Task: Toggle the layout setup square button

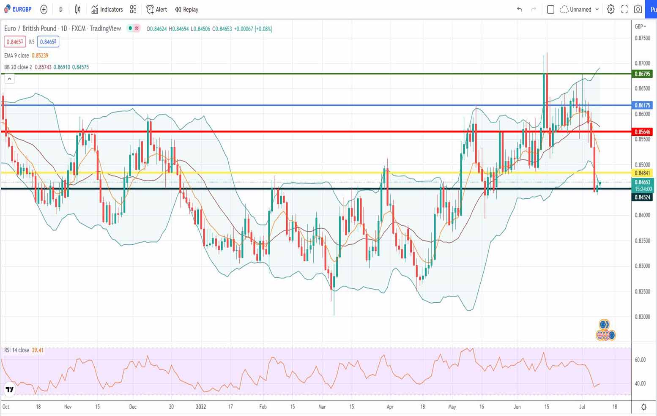Action: pos(550,9)
